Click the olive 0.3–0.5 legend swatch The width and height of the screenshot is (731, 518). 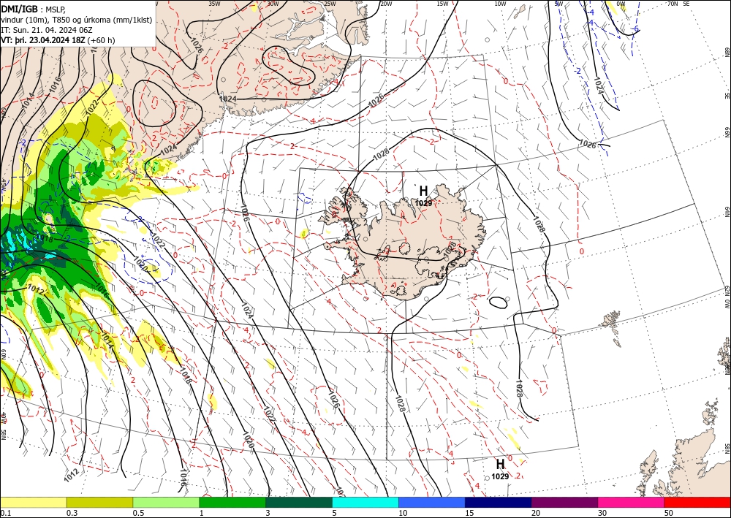point(99,502)
